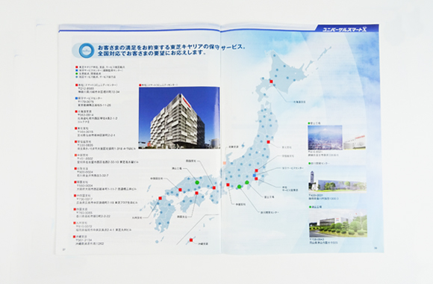The width and height of the screenshot is (433, 284).
Task: Click the green Kakegawa development center circle
Action: pos(239,187)
